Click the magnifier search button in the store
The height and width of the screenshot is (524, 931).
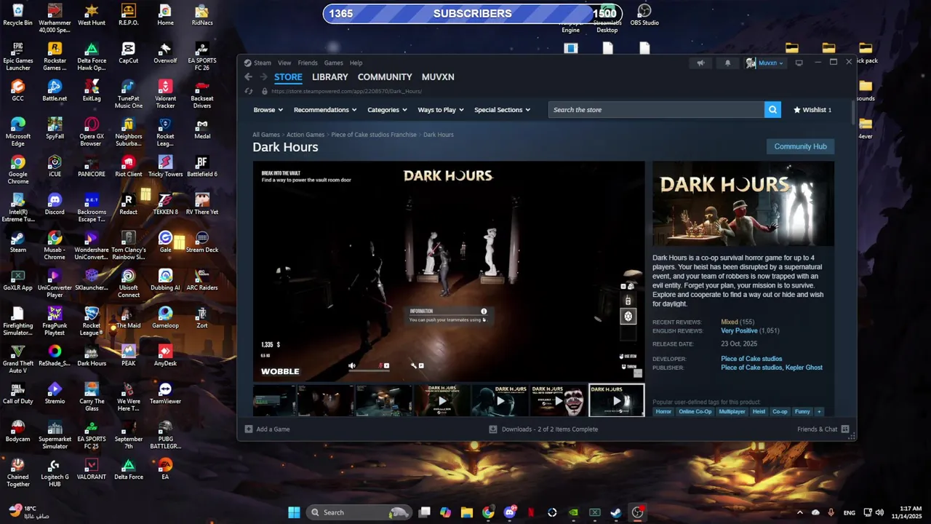click(772, 110)
